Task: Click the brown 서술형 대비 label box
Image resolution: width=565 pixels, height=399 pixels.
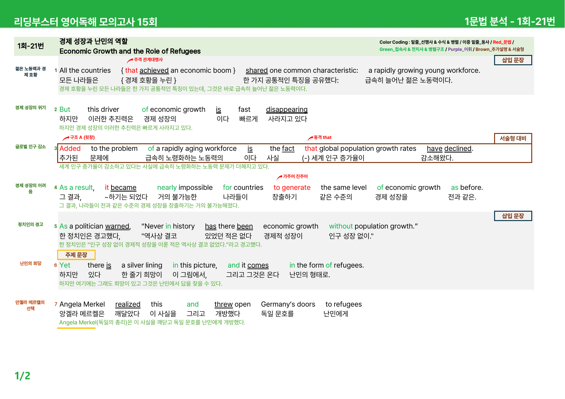Action: pyautogui.click(x=513, y=138)
